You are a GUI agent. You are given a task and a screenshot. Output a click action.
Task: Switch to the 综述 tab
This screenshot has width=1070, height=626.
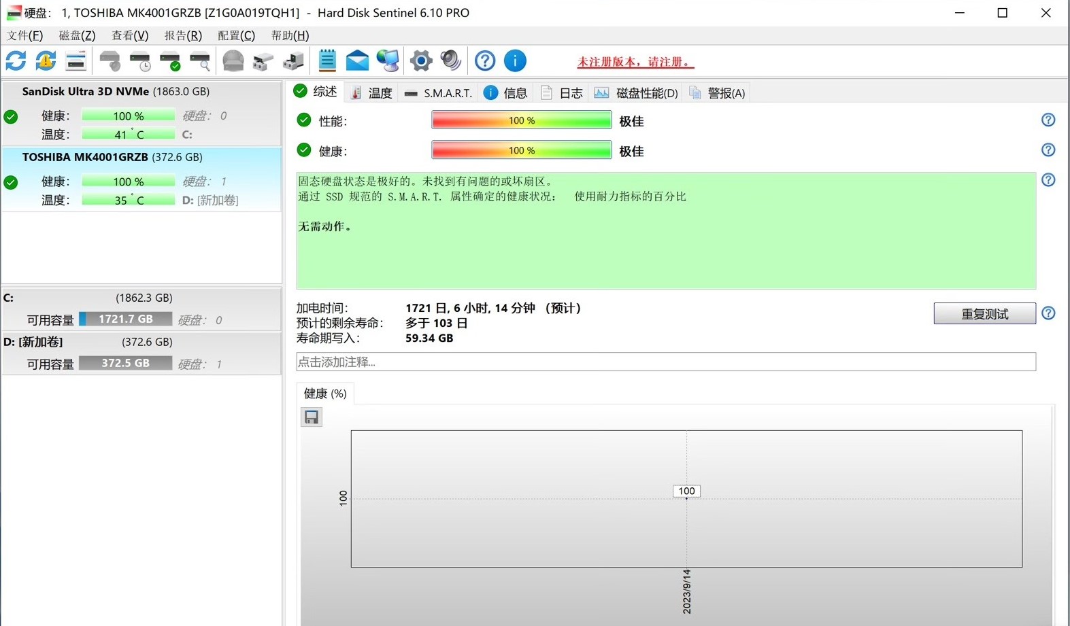(x=315, y=92)
